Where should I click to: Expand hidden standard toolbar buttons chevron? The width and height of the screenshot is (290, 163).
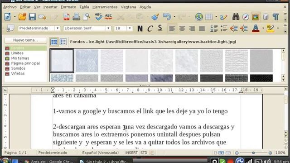point(285,14)
